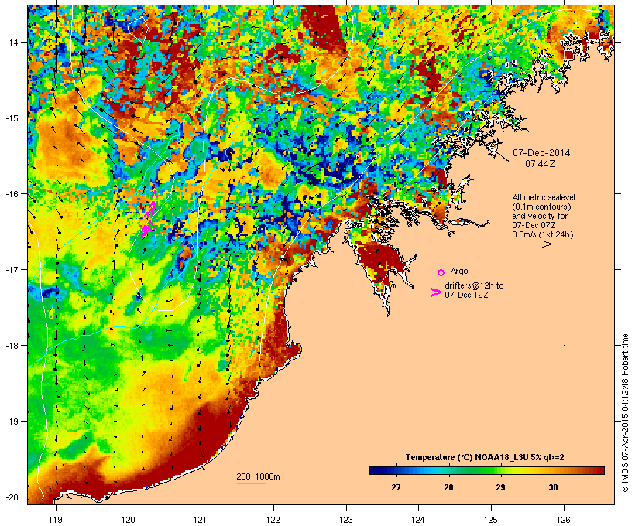This screenshot has height=526, width=635.
Task: Click the Temperature NOAA18_L3U title text
Action: [485, 457]
